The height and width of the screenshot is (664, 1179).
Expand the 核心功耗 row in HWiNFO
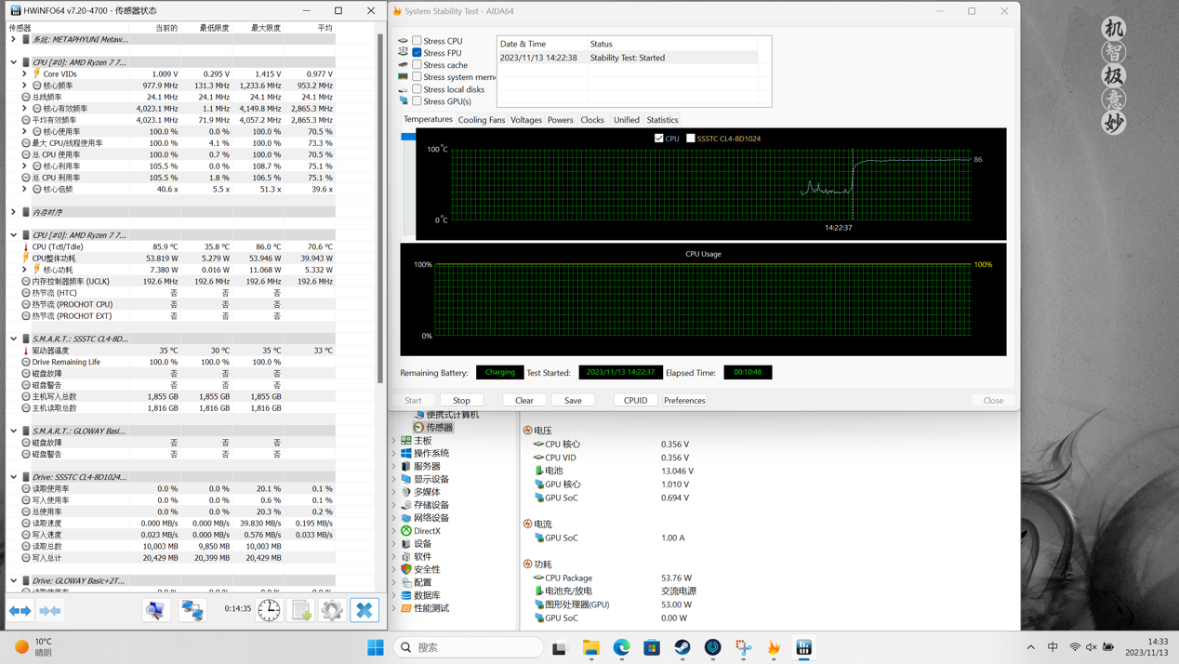(x=25, y=270)
